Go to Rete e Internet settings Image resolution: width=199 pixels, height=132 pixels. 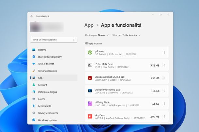[x=54, y=64]
